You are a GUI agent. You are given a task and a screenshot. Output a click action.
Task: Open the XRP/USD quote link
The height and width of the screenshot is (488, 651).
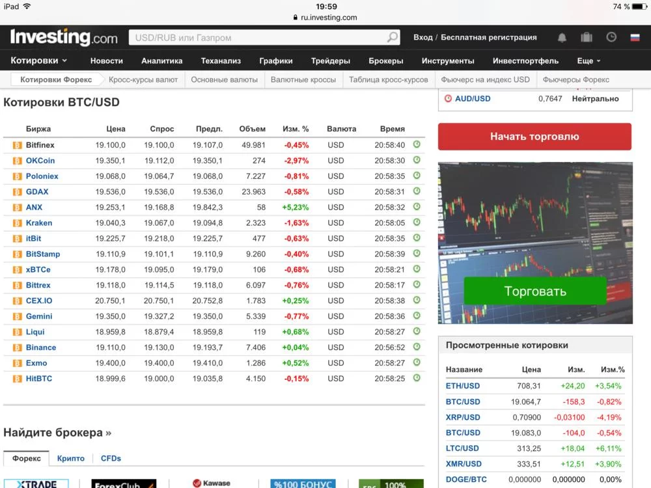463,418
